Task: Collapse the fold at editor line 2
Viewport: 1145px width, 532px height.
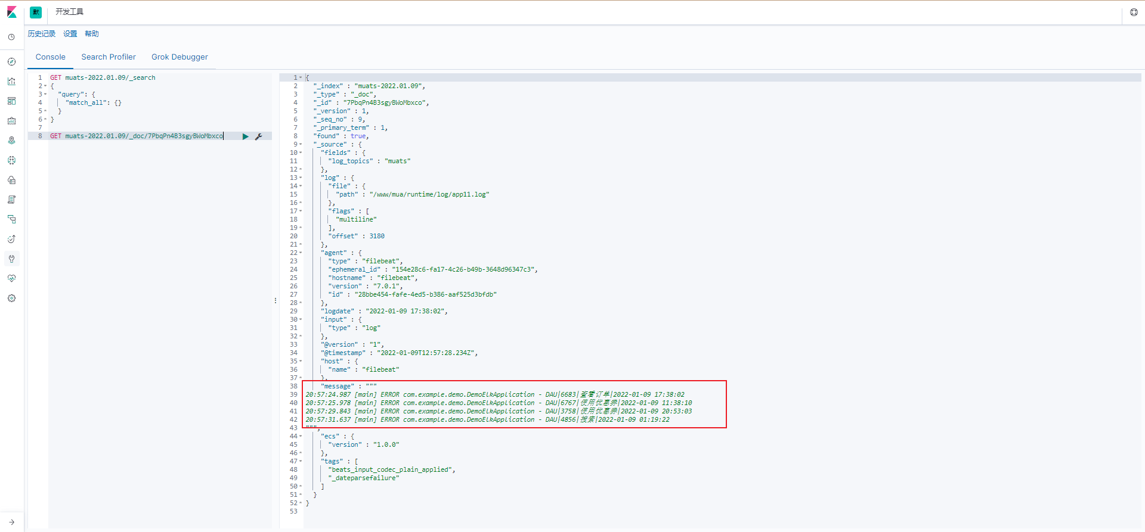Action: [x=45, y=86]
